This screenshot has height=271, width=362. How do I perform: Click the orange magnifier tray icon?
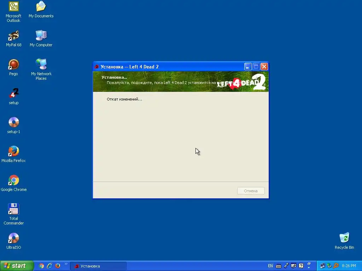[x=336, y=266]
